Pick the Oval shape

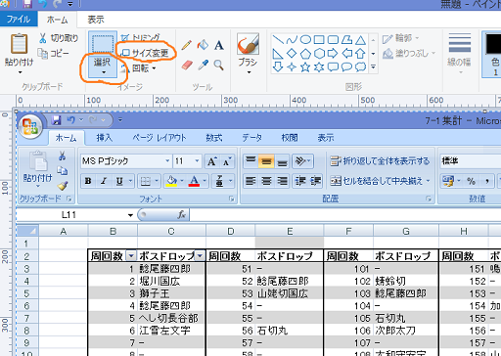tap(305, 40)
